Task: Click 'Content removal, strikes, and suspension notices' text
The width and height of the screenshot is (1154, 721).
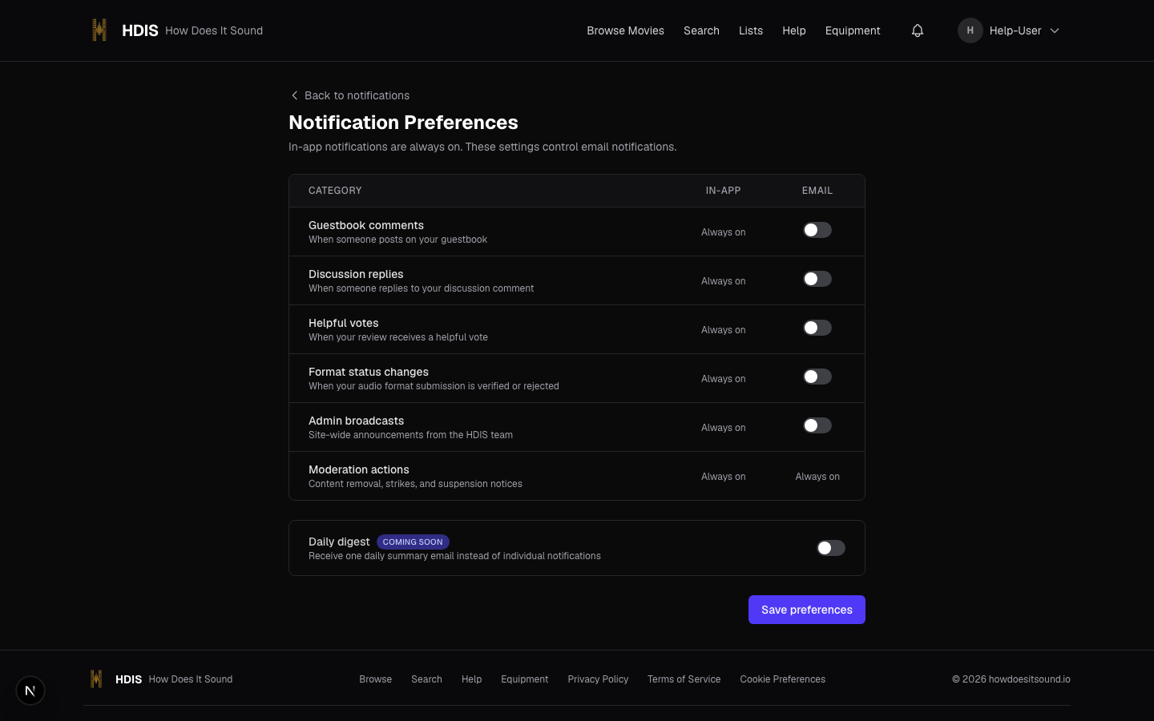Action: point(415,484)
